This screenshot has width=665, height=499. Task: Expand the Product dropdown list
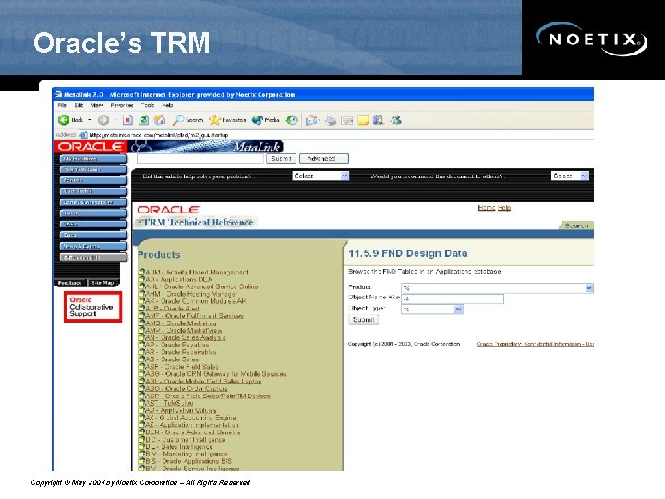[588, 288]
